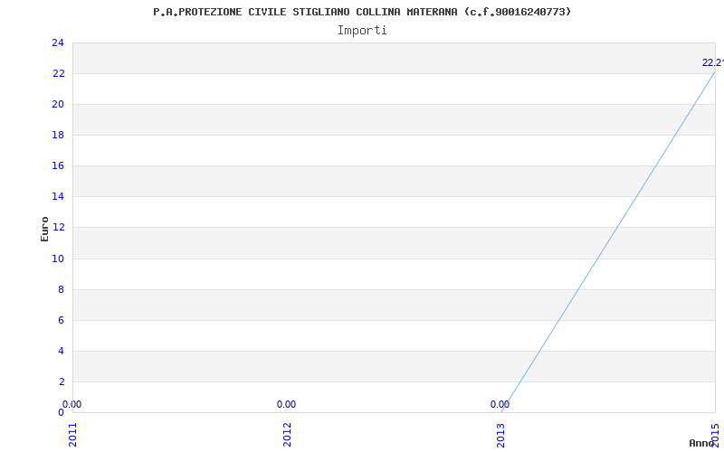Click the y-axis tick value 24
Viewport: 724px width, 452px height.
pyautogui.click(x=58, y=42)
